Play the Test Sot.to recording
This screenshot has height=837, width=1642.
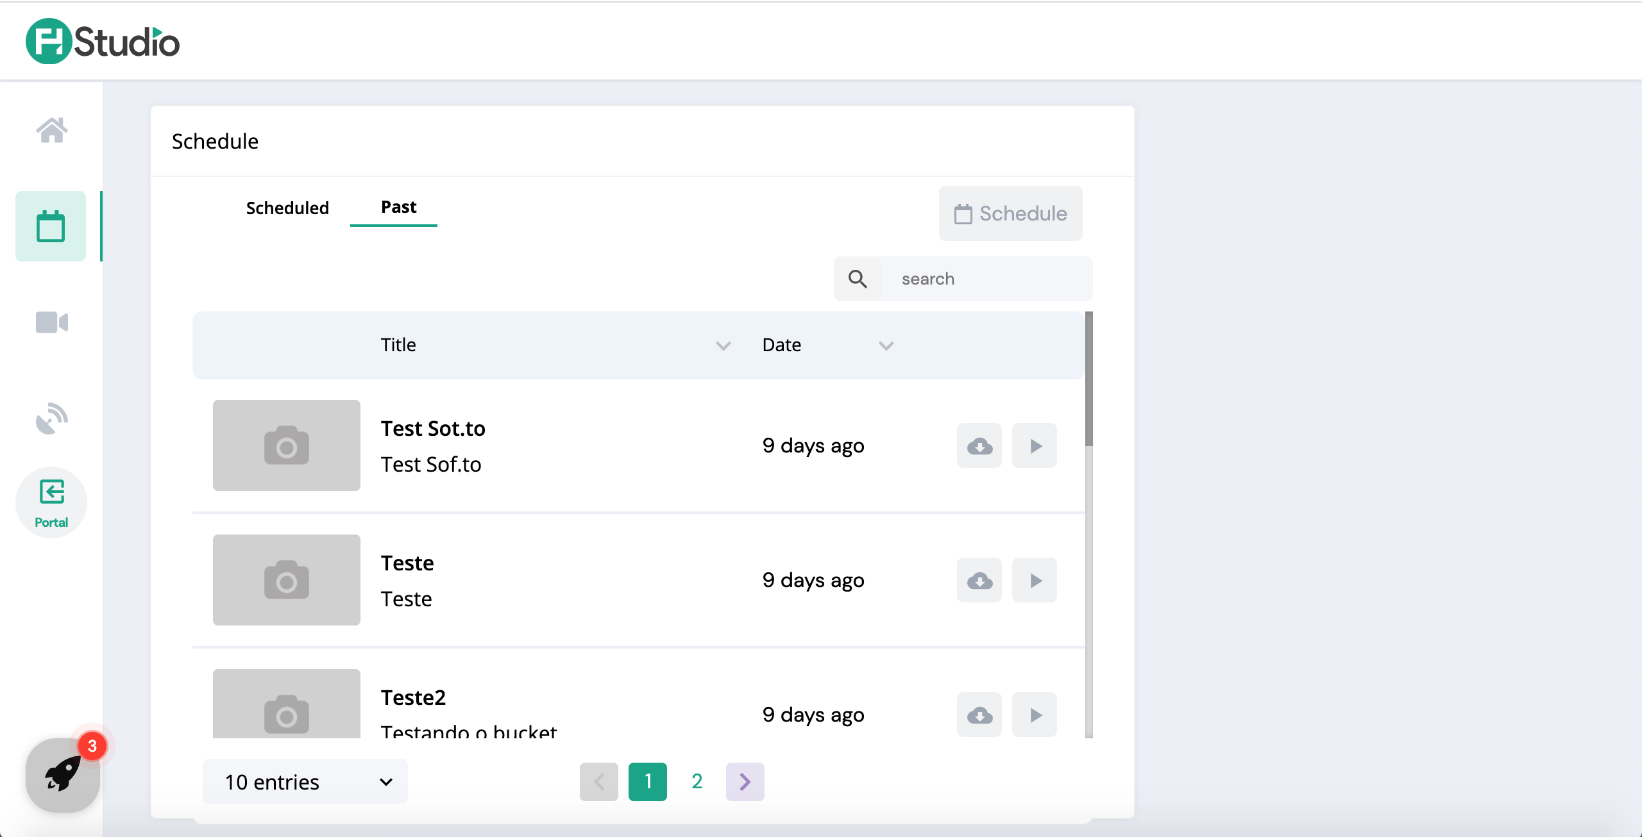click(x=1035, y=445)
